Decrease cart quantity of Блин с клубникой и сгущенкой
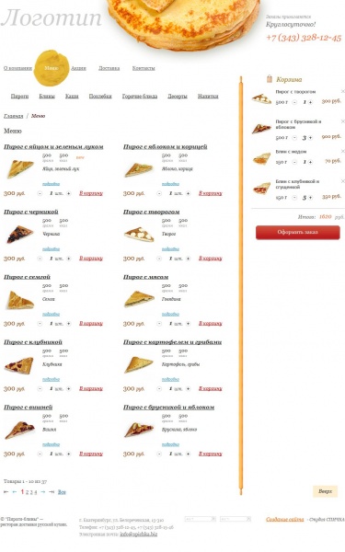The height and width of the screenshot is (552, 345). coord(294,198)
